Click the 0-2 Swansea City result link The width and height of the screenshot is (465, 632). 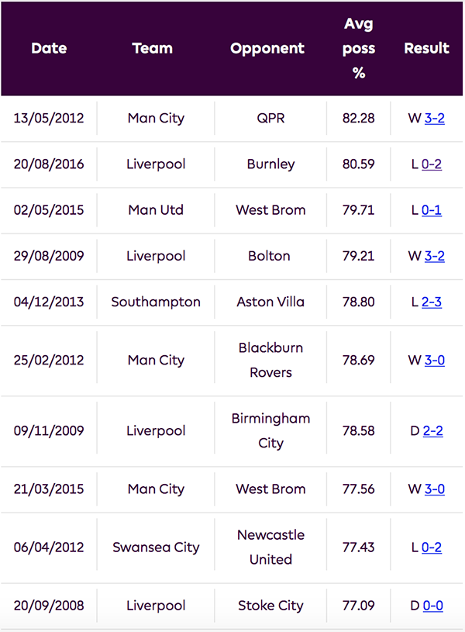click(432, 547)
